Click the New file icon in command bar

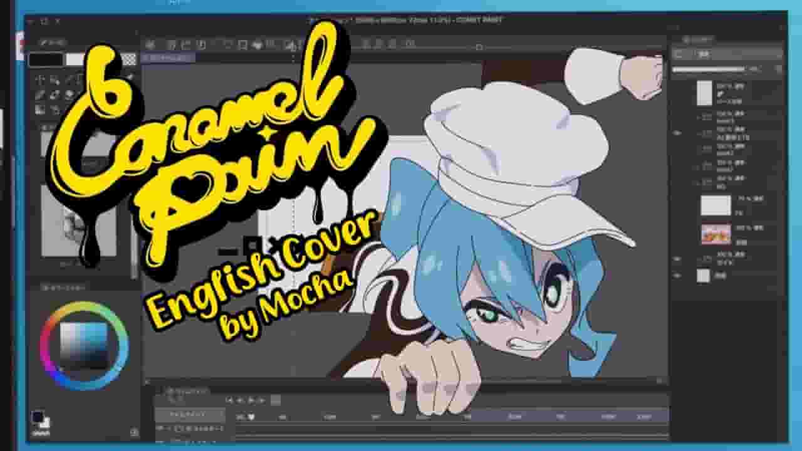(171, 44)
